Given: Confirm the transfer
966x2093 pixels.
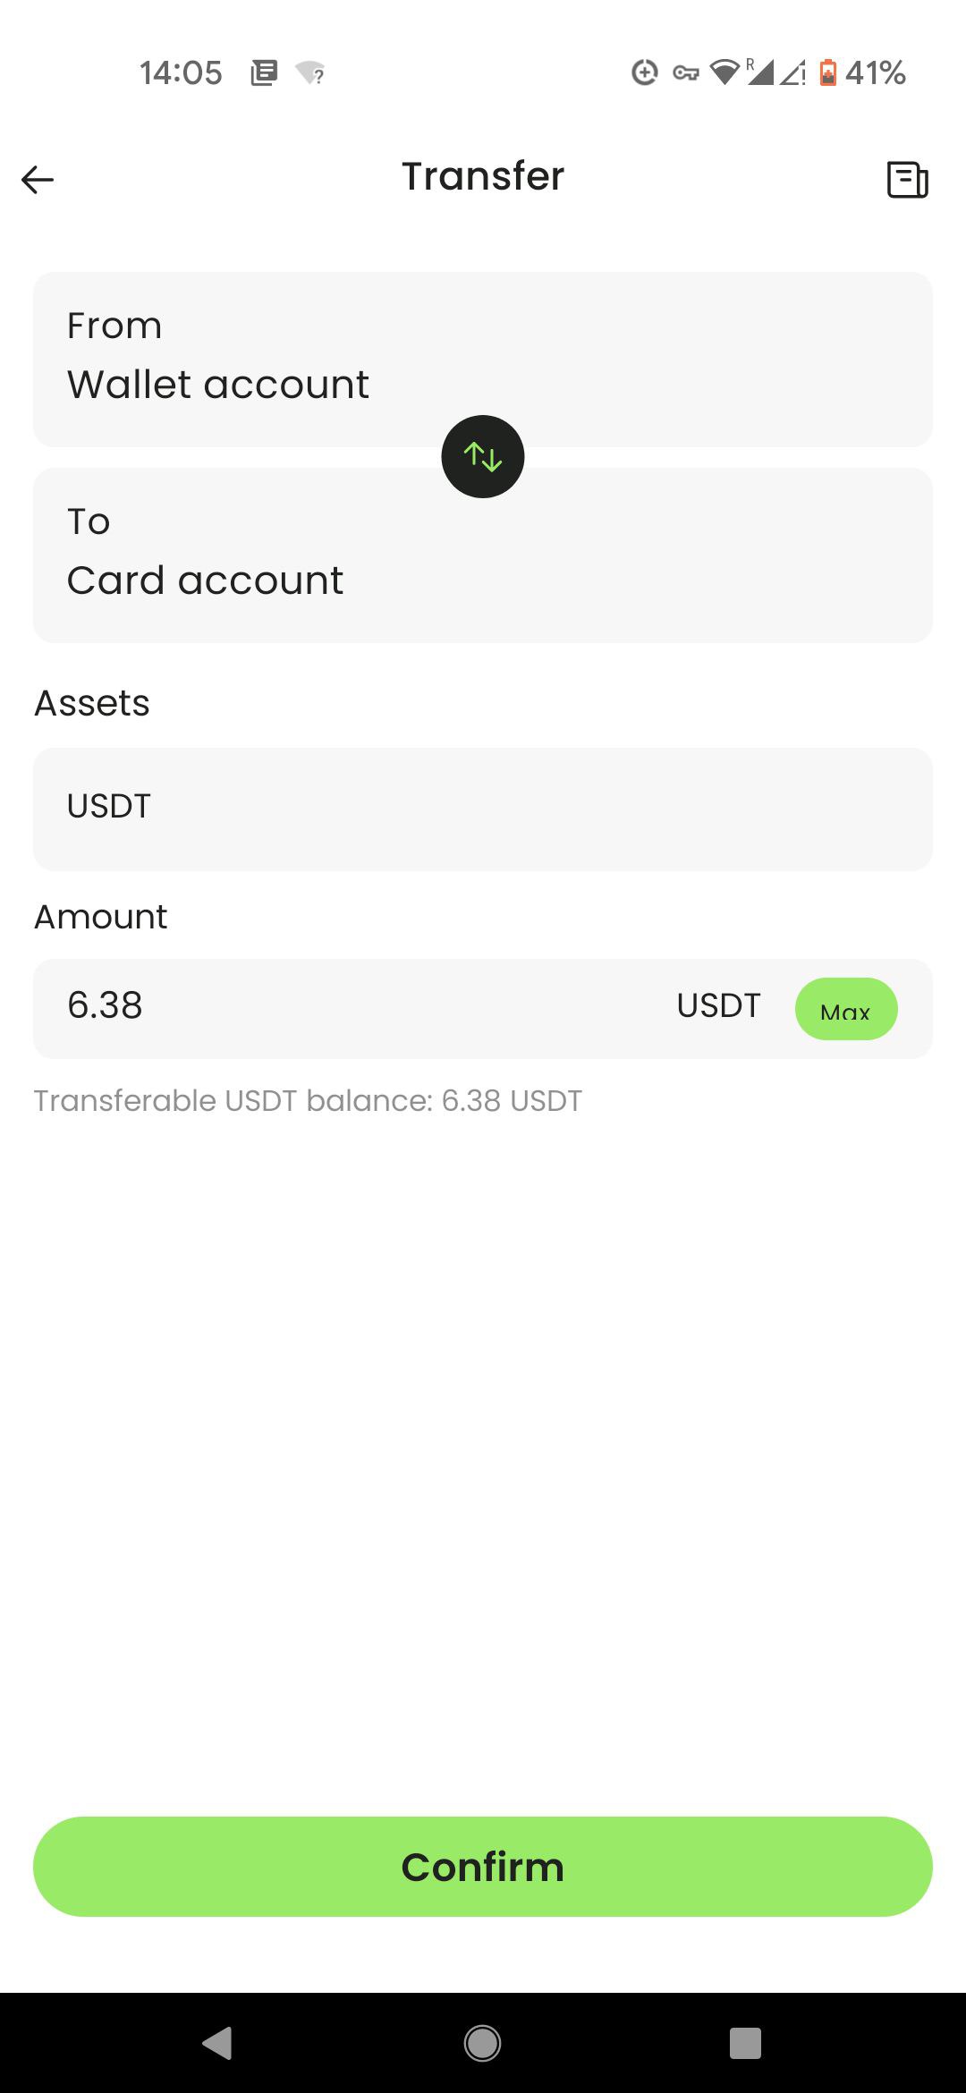Looking at the screenshot, I should pyautogui.click(x=483, y=1867).
